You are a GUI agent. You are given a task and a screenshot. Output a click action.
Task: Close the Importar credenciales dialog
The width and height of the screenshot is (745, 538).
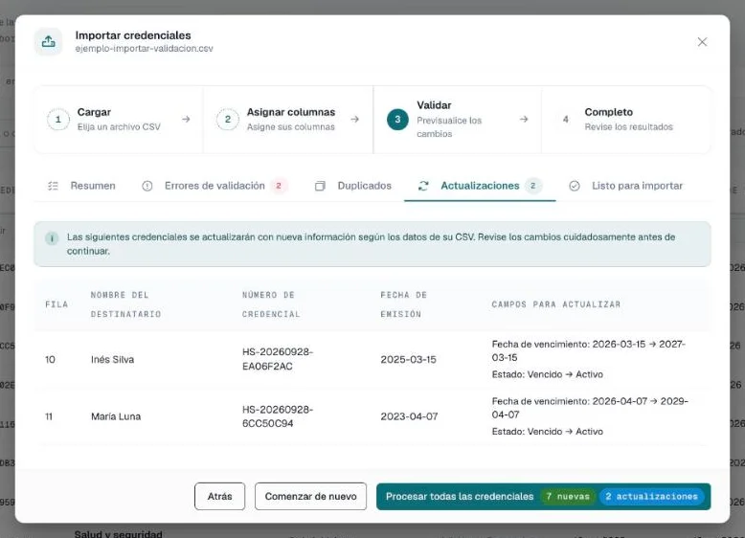[x=702, y=42]
